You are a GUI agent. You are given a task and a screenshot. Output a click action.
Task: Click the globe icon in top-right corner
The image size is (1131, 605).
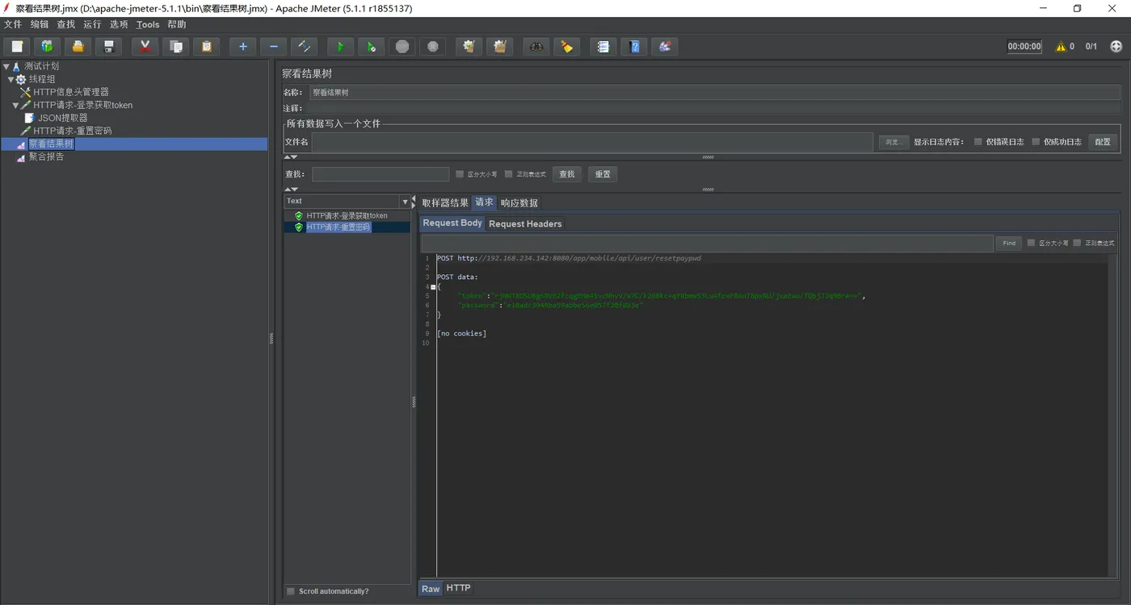(x=1116, y=46)
